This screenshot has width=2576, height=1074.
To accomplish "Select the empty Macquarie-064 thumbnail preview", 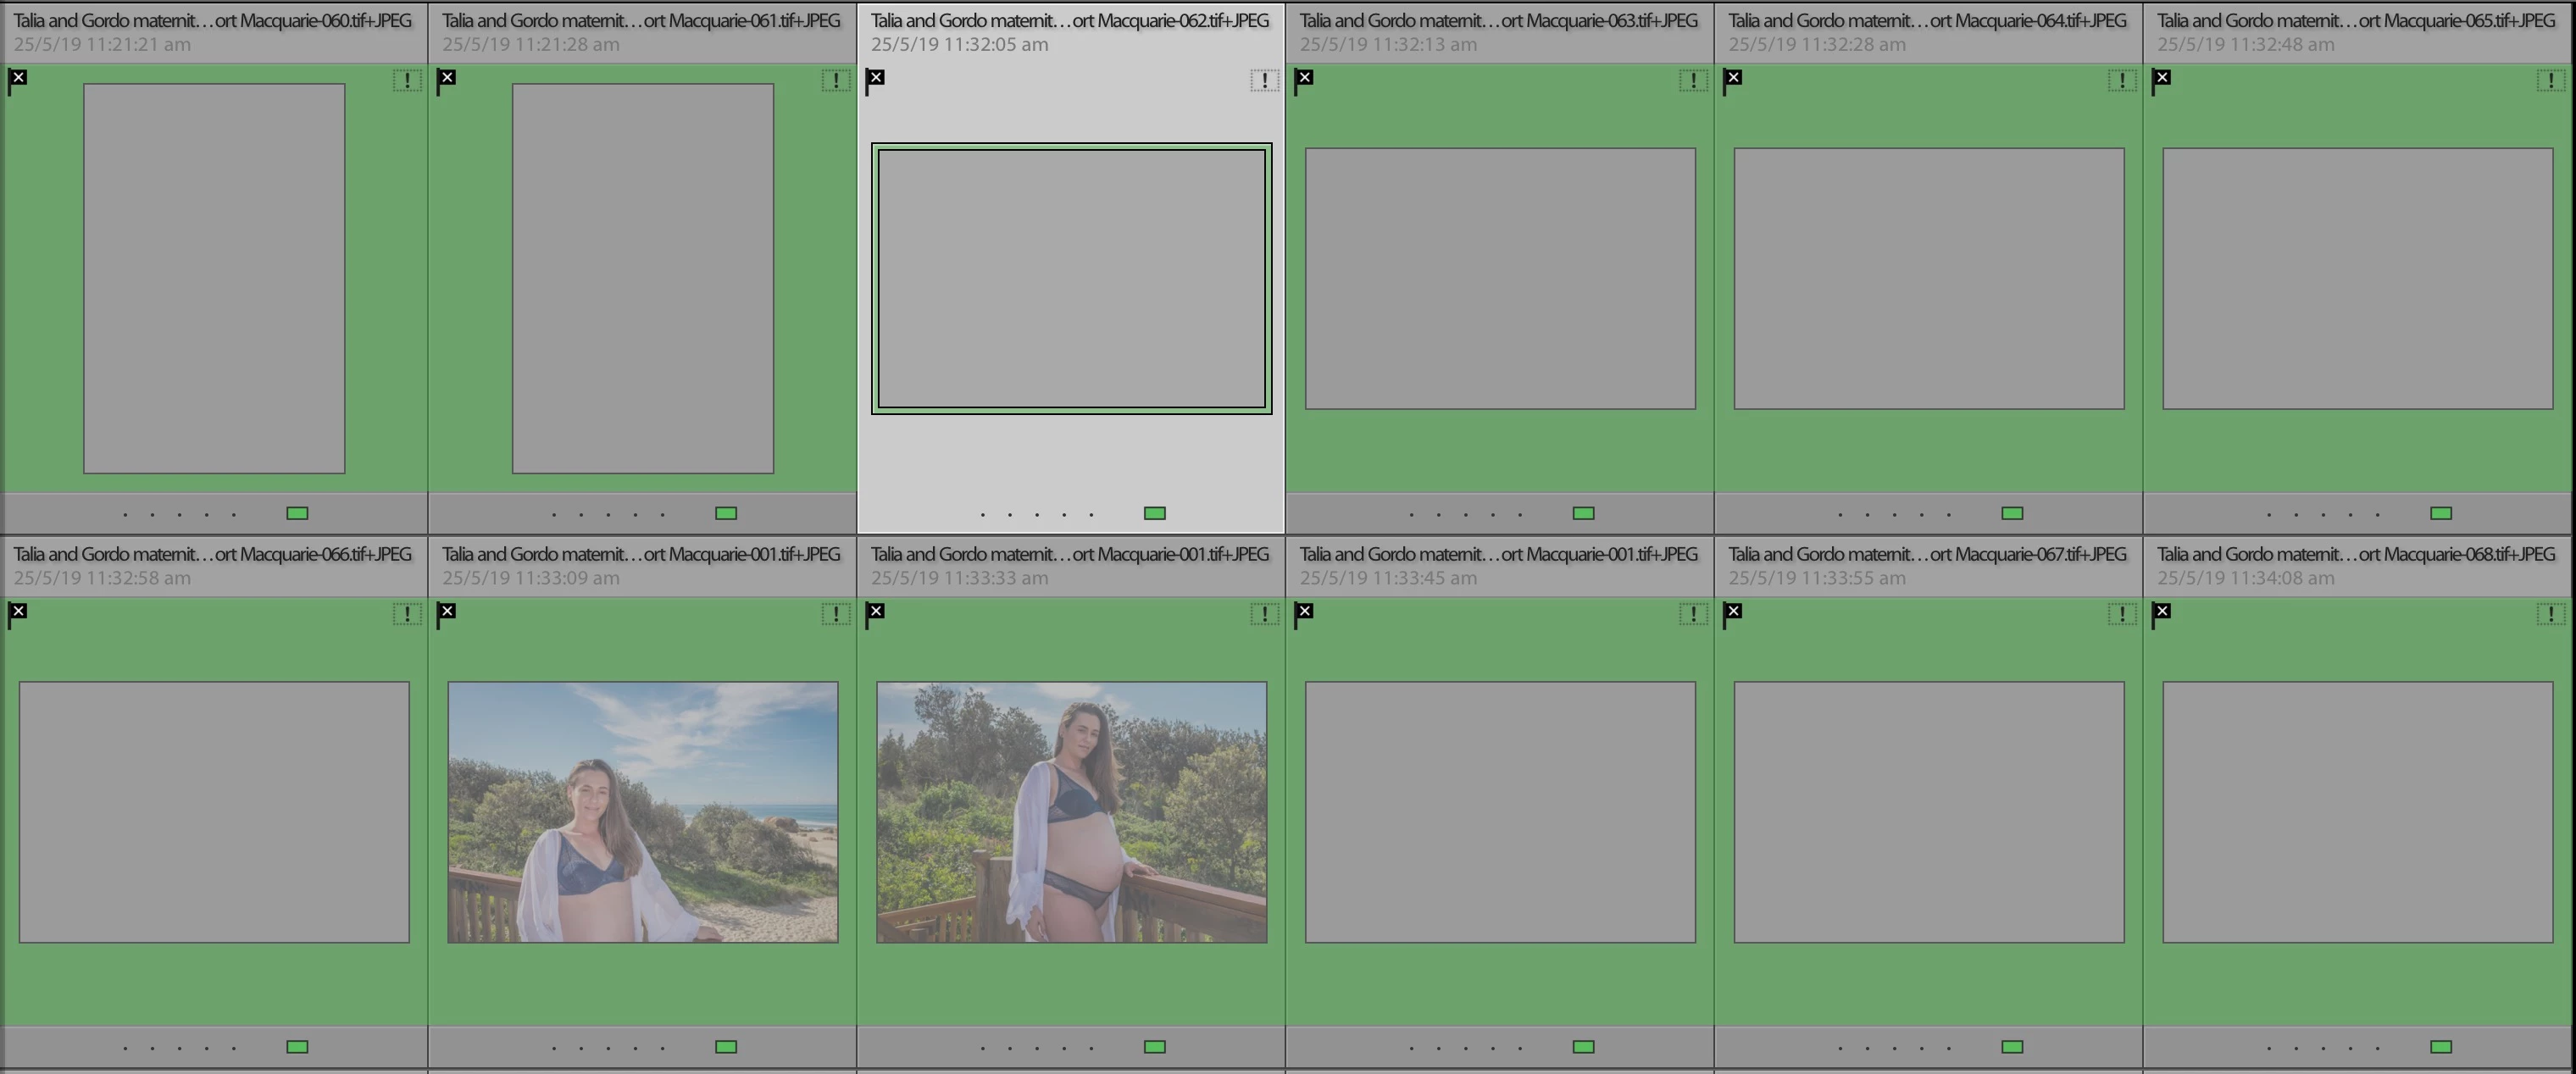I will point(1928,278).
